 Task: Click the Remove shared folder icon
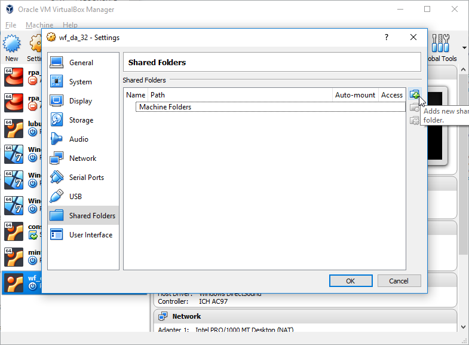414,120
